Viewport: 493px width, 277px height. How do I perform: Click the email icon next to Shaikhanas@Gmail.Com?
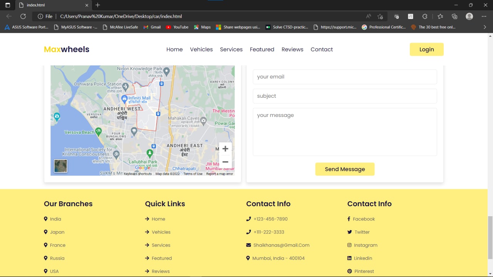click(248, 245)
